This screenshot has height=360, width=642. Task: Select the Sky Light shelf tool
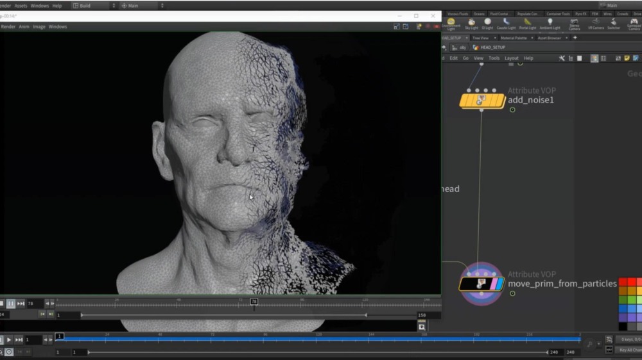tap(471, 24)
